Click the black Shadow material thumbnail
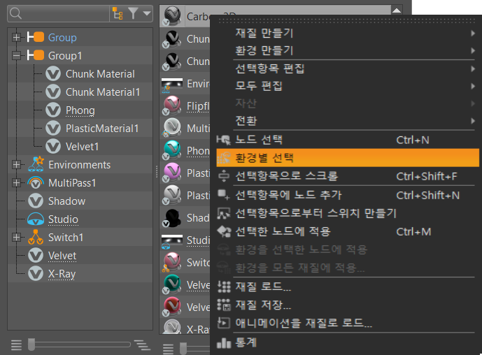This screenshot has width=482, height=355. [172, 217]
